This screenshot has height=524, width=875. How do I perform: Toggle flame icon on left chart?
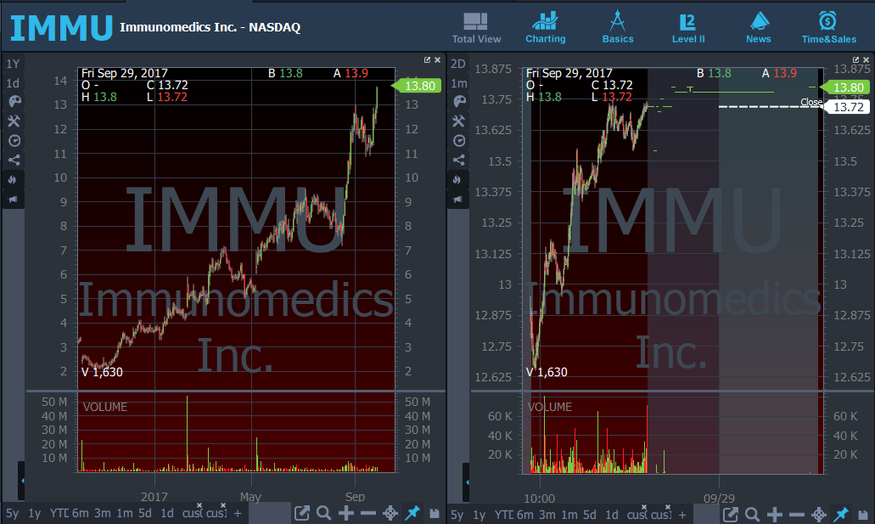click(12, 179)
